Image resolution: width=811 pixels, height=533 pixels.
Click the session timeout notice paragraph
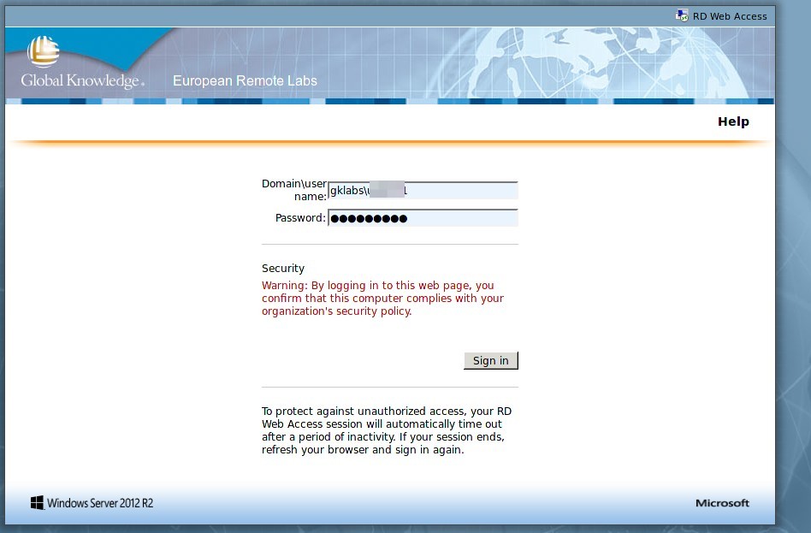tap(387, 430)
